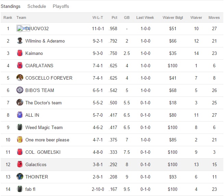
Task: Visit the Galacticos team page
Action: (36, 164)
